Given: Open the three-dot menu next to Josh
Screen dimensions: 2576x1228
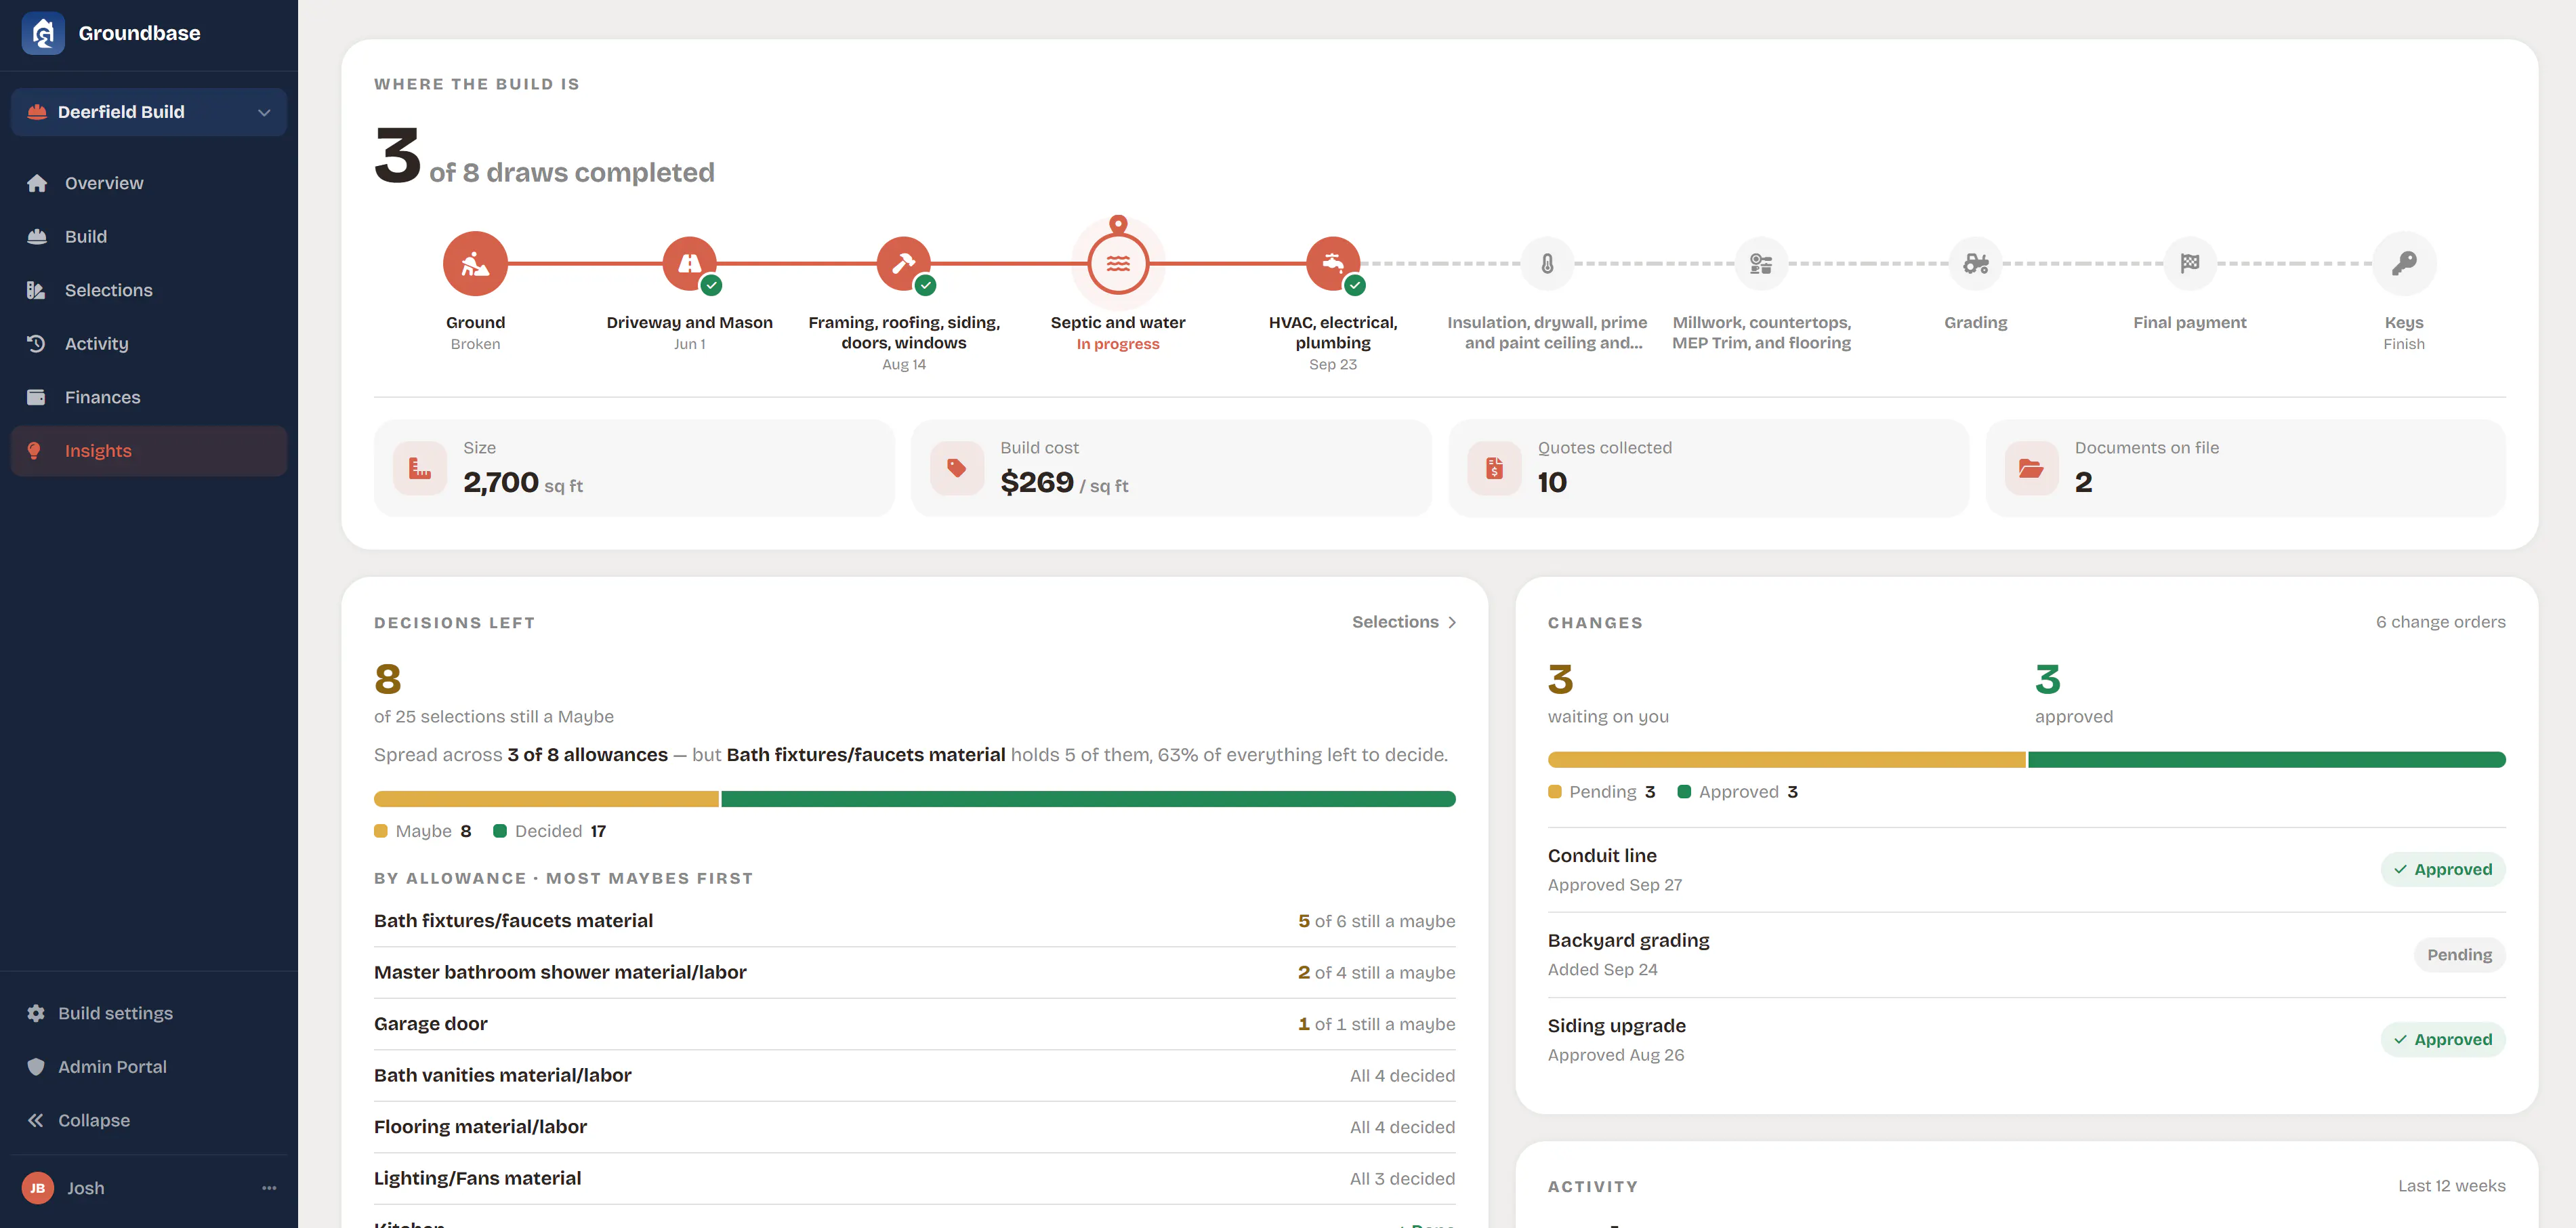Looking at the screenshot, I should click(x=269, y=1188).
